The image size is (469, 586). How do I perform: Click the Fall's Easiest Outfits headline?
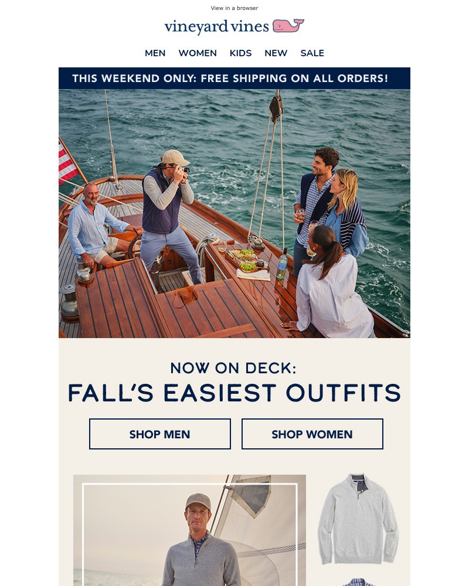point(234,393)
